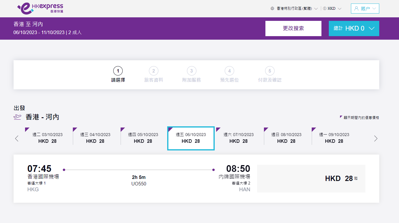Image resolution: width=399 pixels, height=223 pixels.
Task: Select the HKD 28 fare for UO550
Action: click(x=311, y=179)
